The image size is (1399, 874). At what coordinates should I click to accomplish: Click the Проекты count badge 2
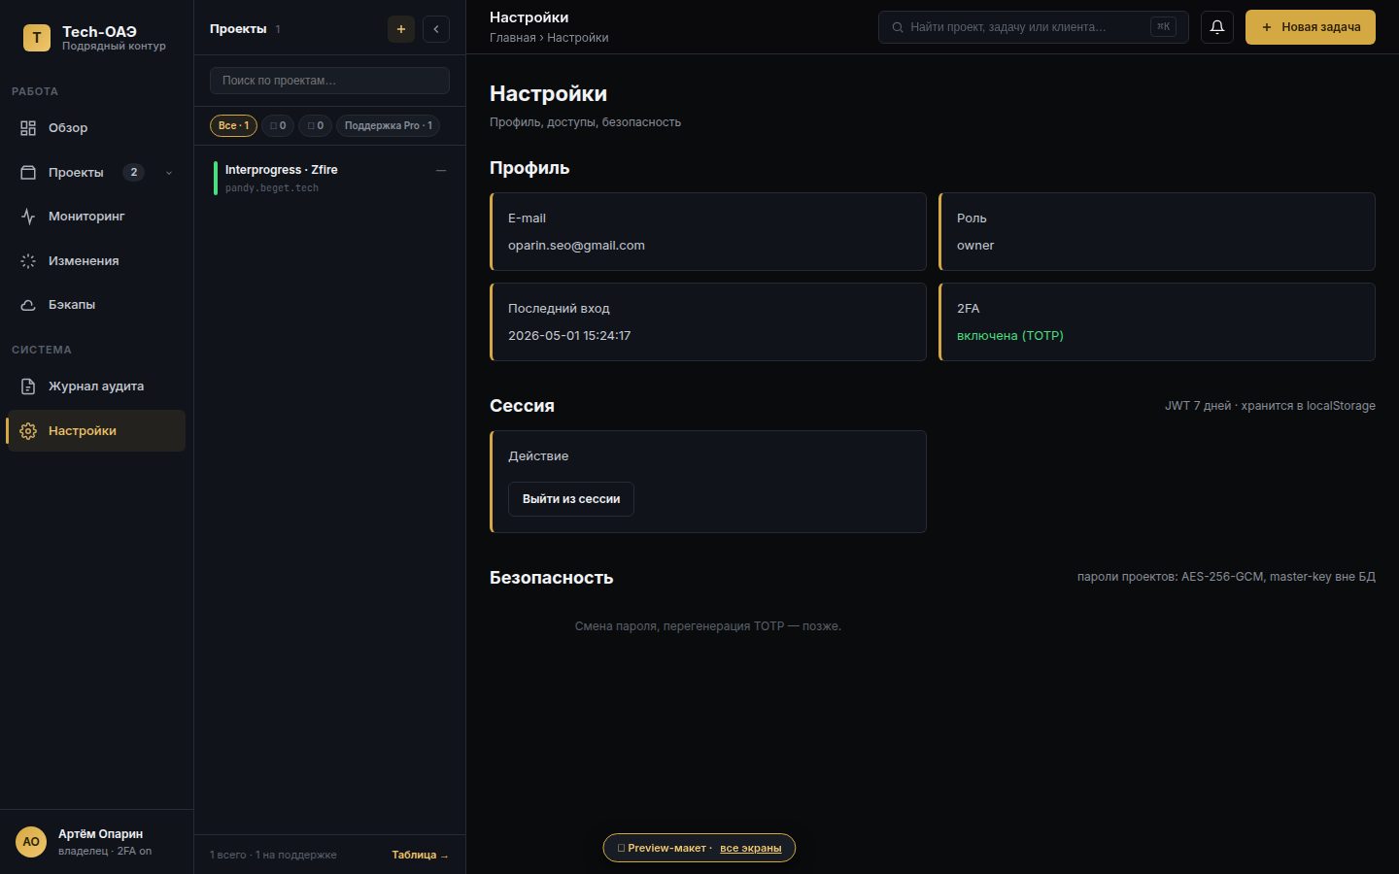(x=134, y=173)
